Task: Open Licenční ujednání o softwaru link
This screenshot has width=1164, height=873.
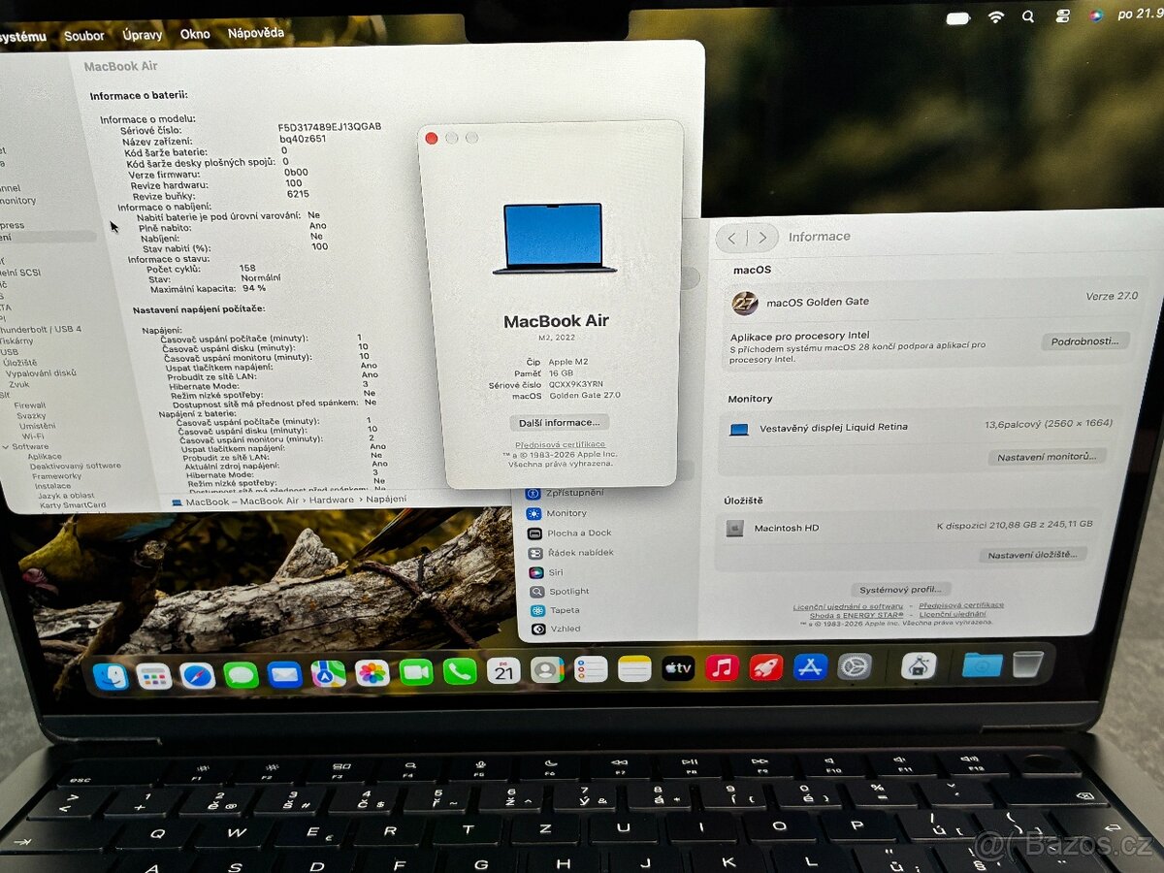Action: [848, 607]
